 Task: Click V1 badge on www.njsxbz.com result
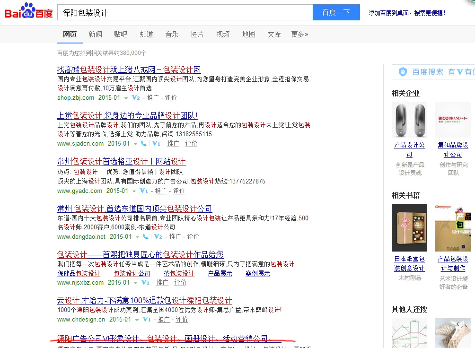pyautogui.click(x=145, y=283)
